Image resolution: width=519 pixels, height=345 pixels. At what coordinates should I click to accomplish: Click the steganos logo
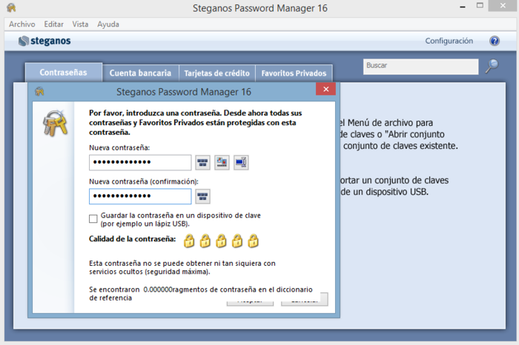coord(44,41)
